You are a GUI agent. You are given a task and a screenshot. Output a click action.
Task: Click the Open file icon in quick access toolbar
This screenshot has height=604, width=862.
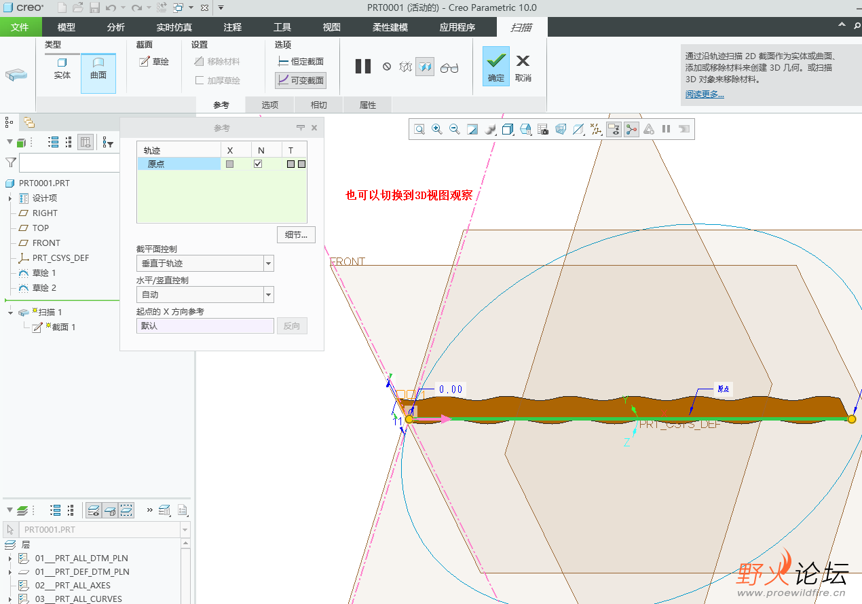tap(78, 8)
